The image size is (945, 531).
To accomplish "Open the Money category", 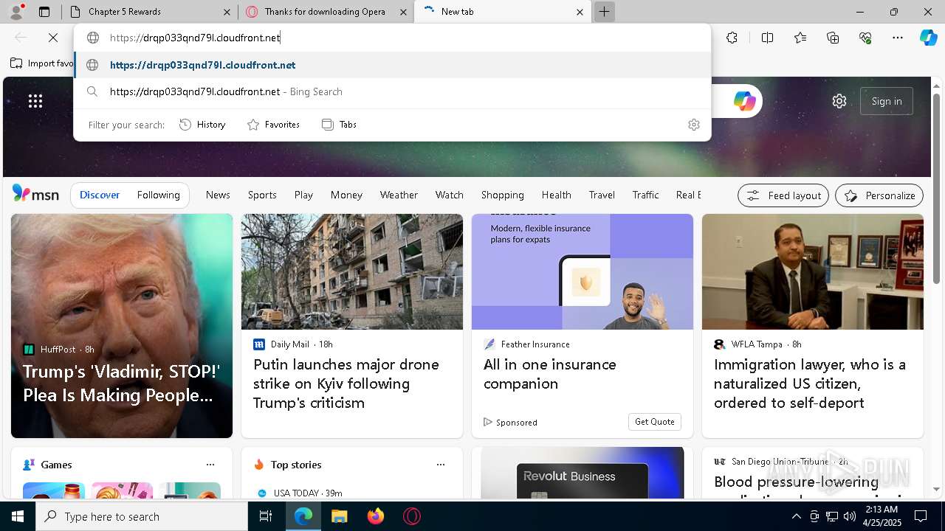I will (x=346, y=195).
